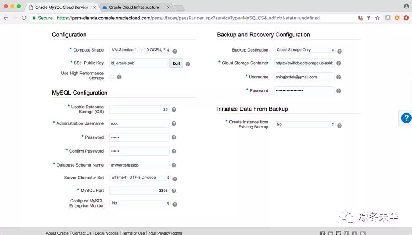Open Server Character Set dropdown
Screen dimensions: 412x235
140,178
